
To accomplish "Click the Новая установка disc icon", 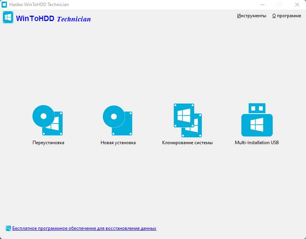I will pos(118,120).
